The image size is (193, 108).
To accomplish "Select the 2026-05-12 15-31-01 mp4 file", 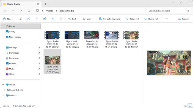I will click(112, 39).
